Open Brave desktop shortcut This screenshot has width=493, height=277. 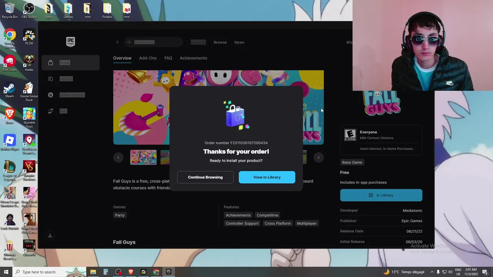click(10, 116)
